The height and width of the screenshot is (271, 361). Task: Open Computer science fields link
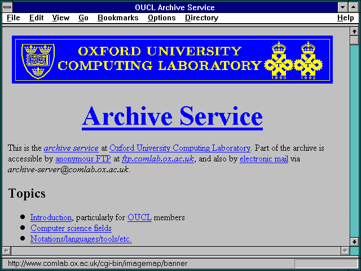point(71,228)
